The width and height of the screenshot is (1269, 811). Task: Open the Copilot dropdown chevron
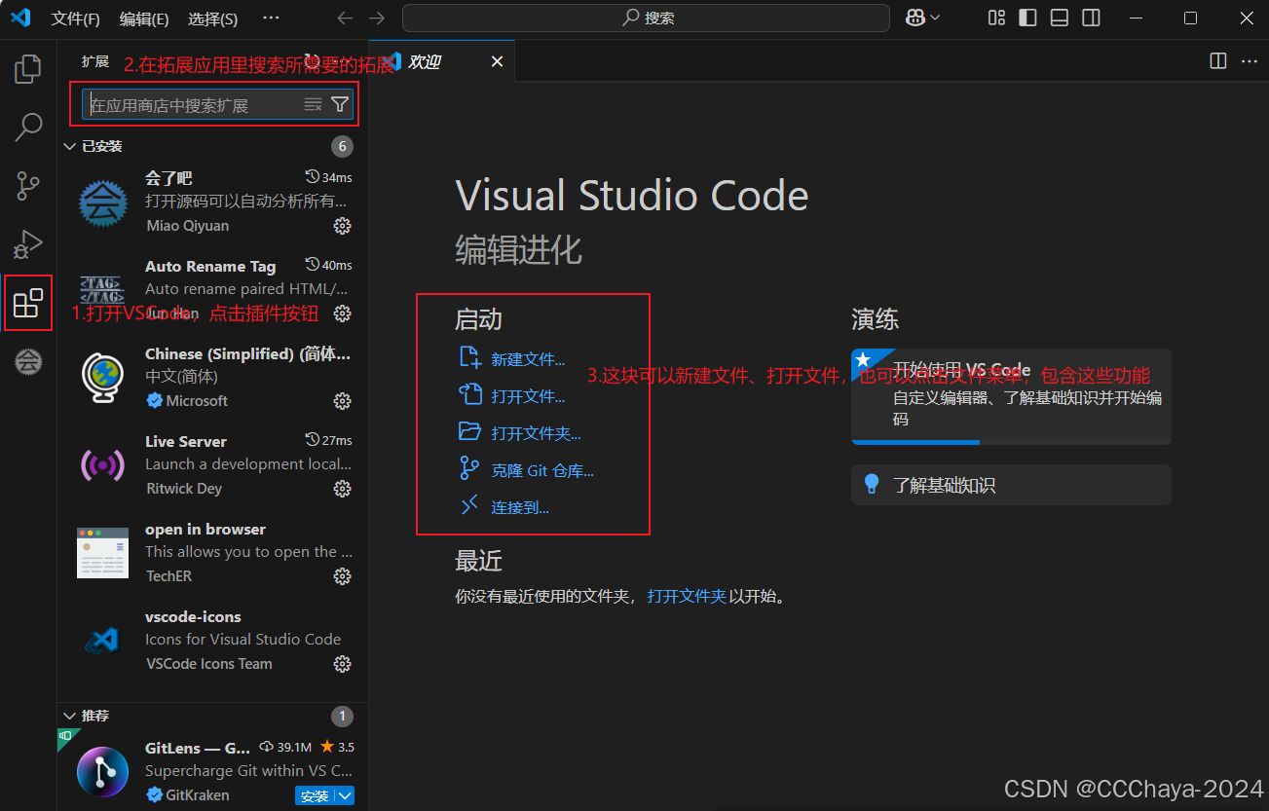936,18
